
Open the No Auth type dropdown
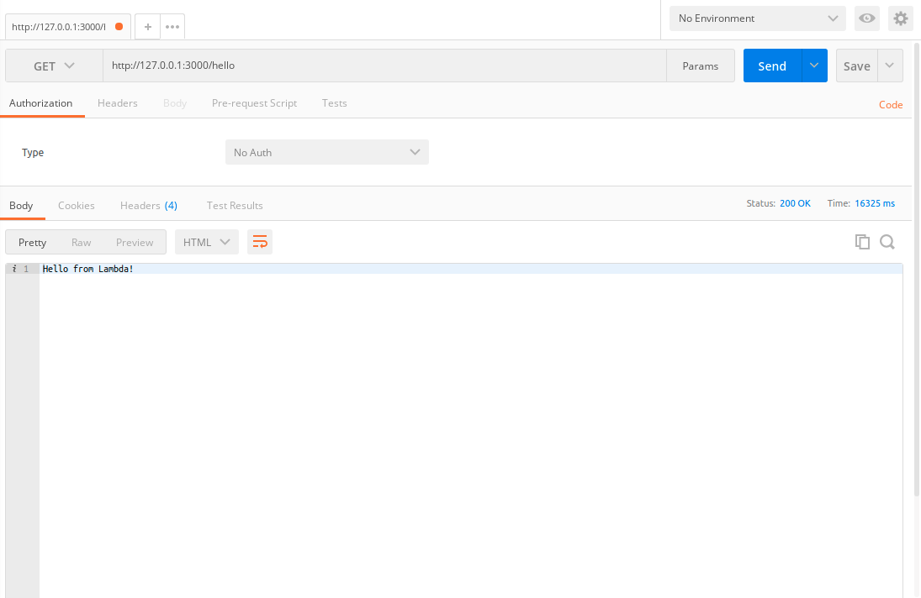327,152
